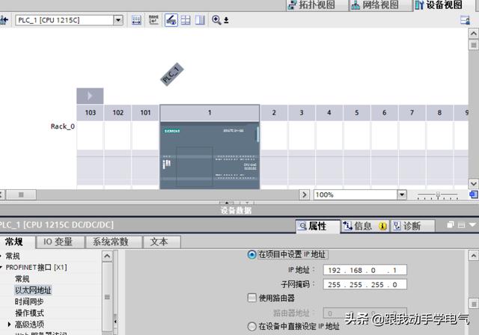
Task: Click the tree pane collapse arrow
Action: coord(115,322)
